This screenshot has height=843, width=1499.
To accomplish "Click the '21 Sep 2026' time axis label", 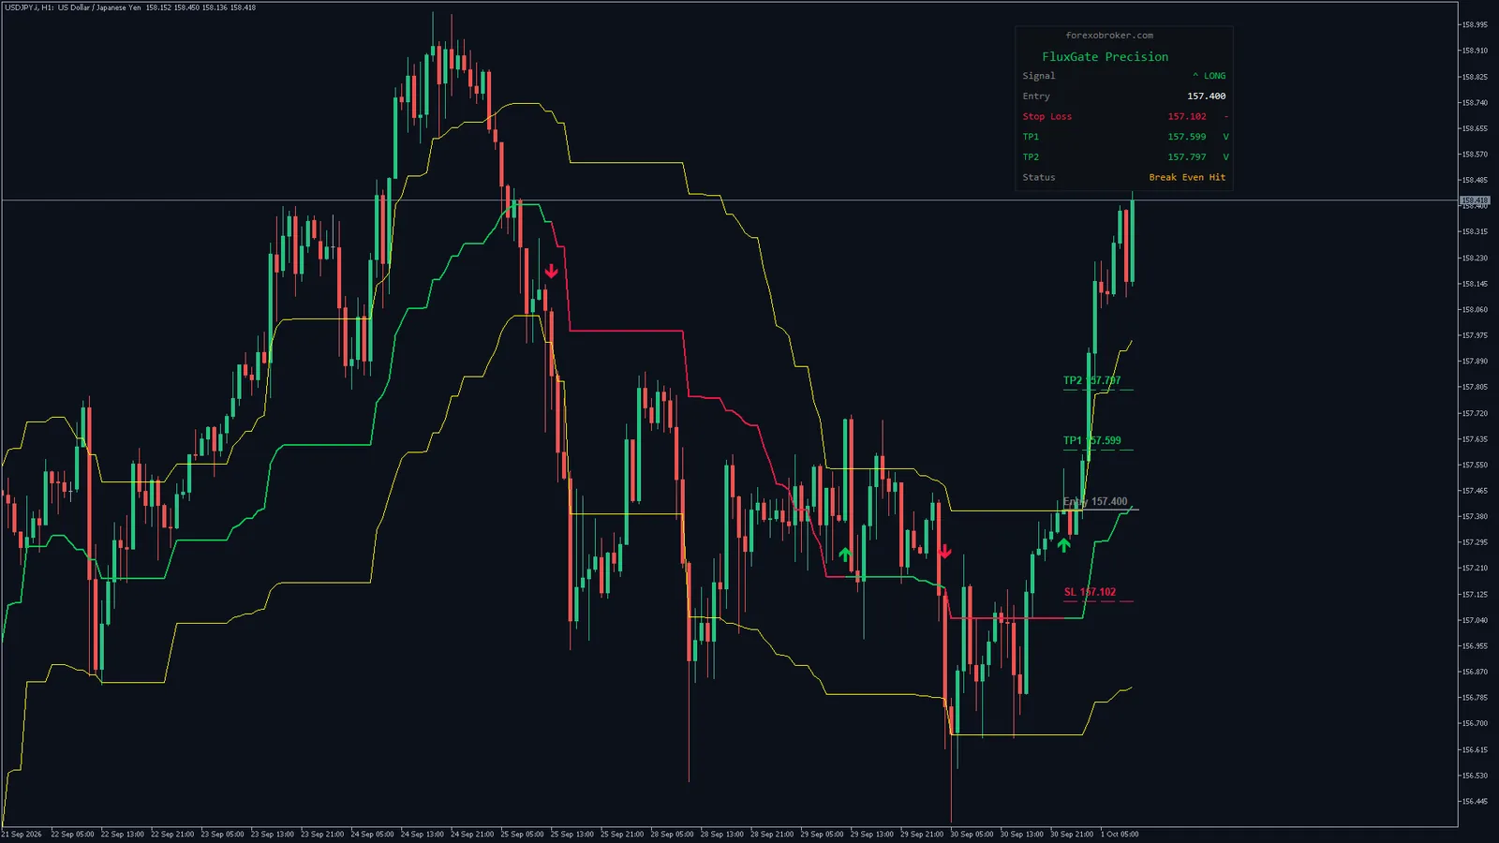I will [x=22, y=834].
